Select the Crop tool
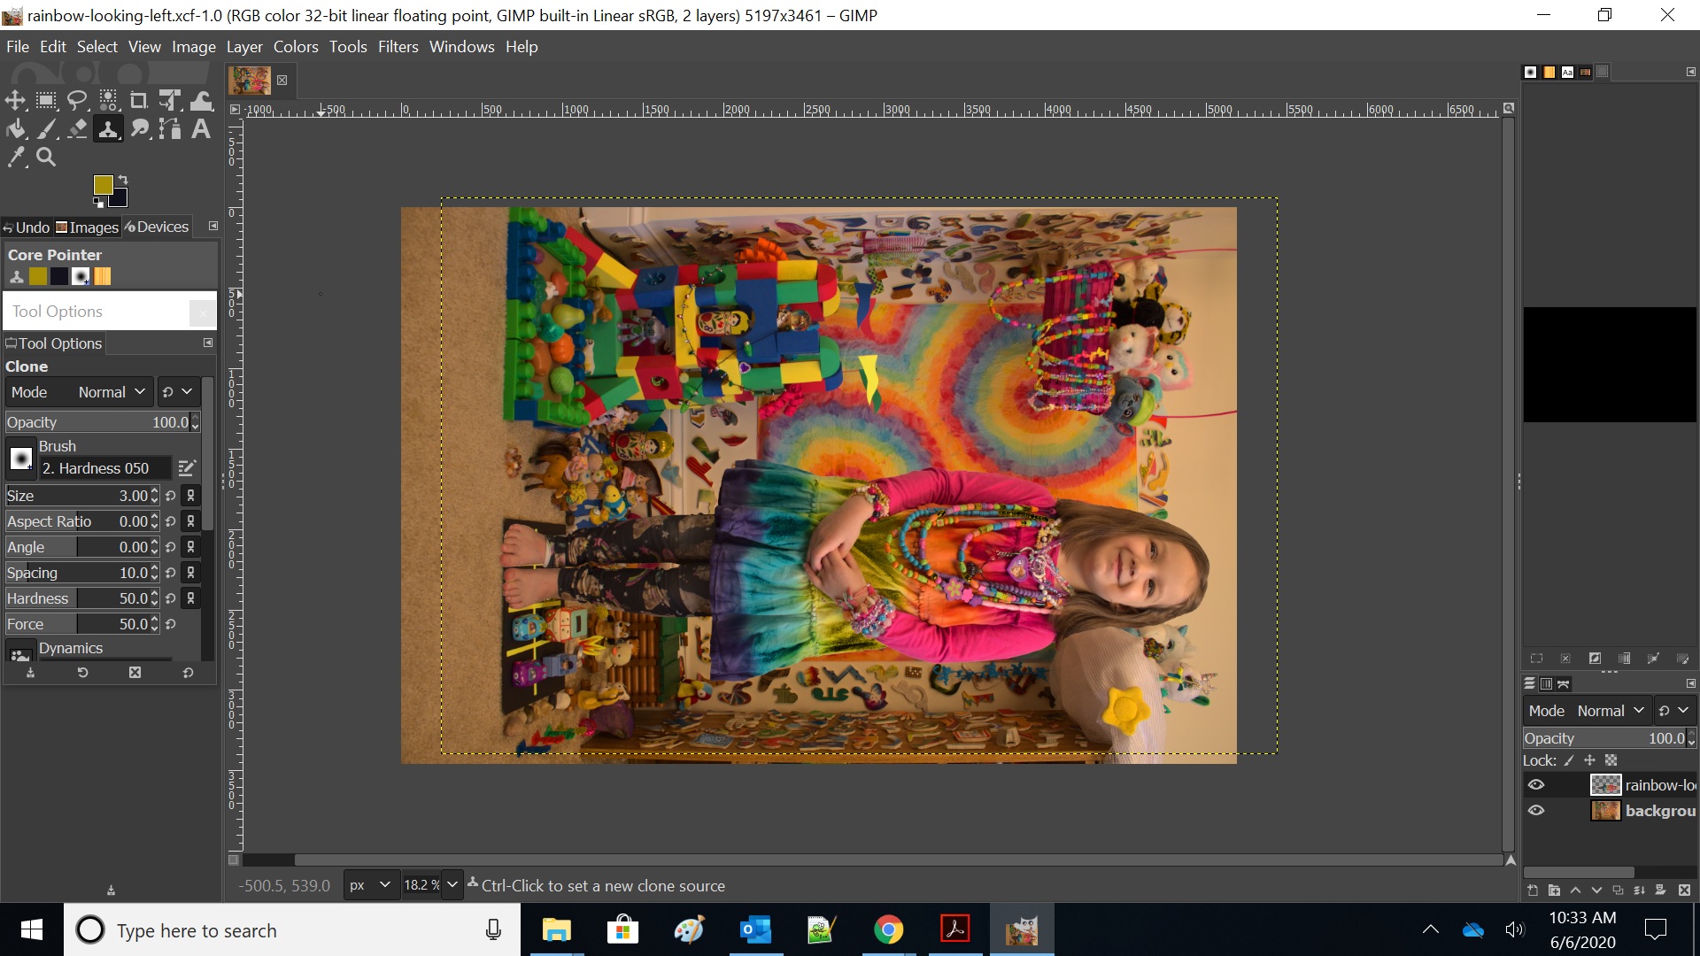The width and height of the screenshot is (1700, 956). (x=139, y=100)
